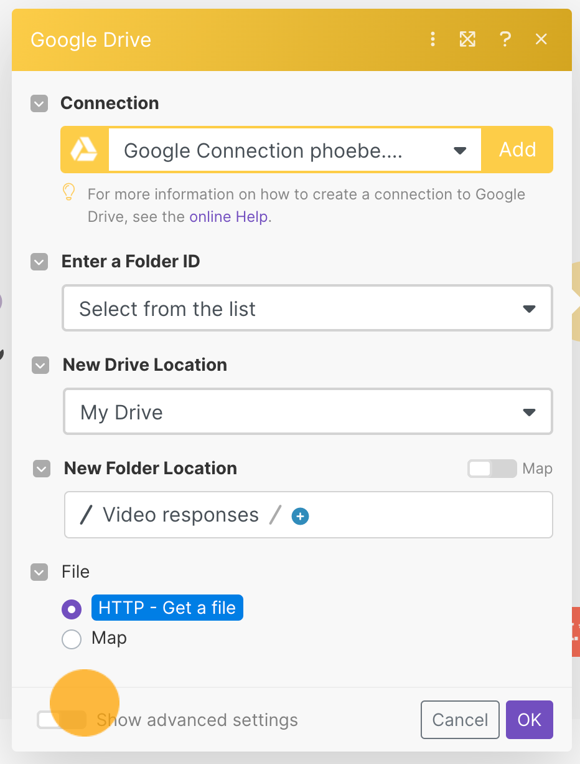Select the Map radio option under File
The width and height of the screenshot is (580, 764).
(72, 639)
